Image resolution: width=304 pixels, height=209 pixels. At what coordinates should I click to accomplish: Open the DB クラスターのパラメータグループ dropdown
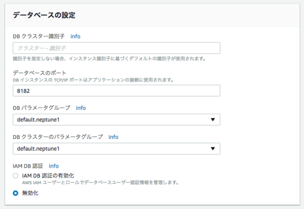tap(116, 149)
